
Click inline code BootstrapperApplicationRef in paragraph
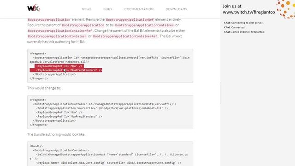130,19
